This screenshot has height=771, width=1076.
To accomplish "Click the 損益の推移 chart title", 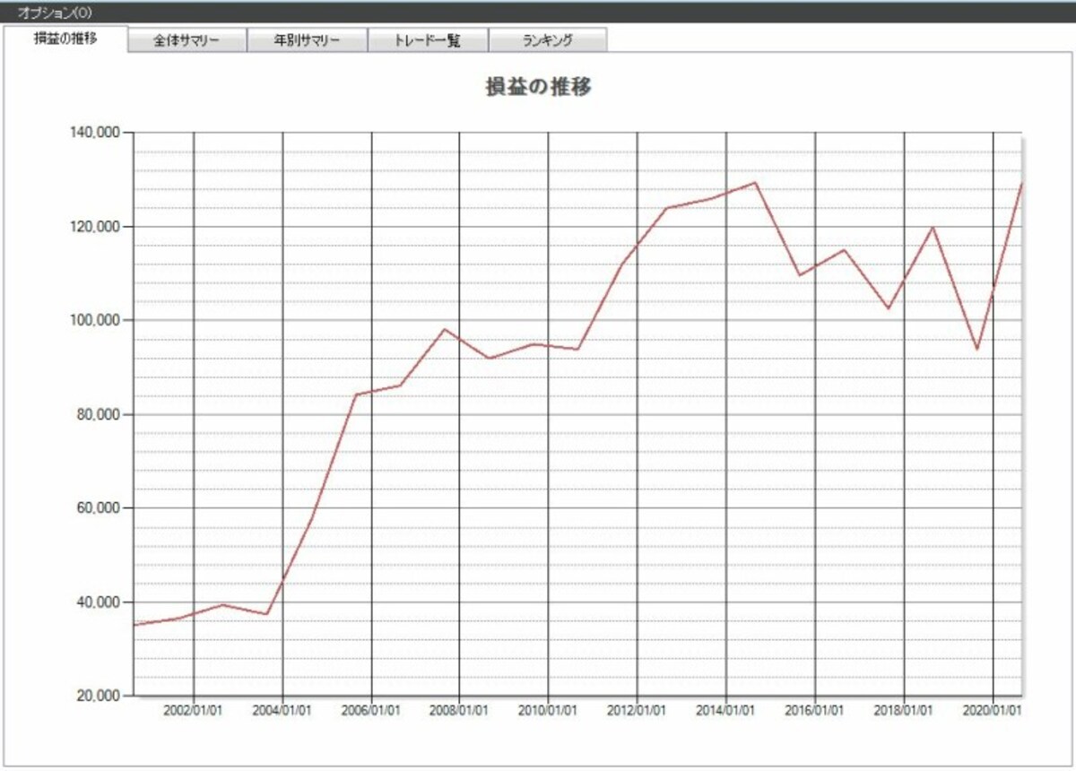I will click(538, 87).
